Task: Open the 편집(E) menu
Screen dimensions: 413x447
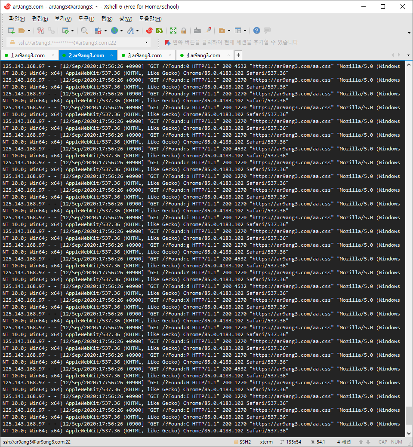Action: (40, 19)
